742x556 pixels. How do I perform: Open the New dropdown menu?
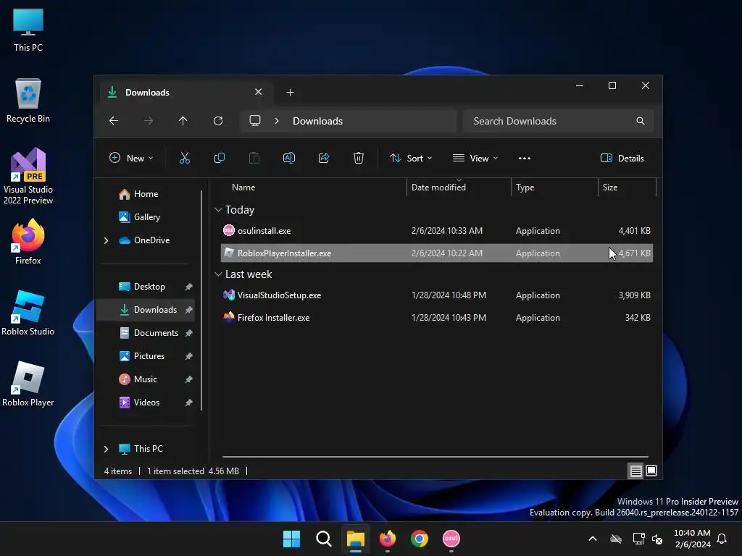click(131, 158)
